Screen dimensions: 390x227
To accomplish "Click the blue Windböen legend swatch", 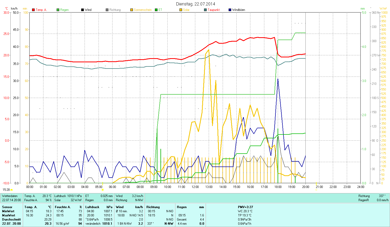I will coord(230,10).
